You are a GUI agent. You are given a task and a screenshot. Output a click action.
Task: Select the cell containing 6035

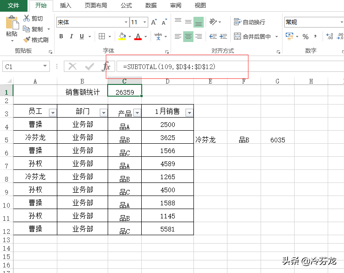(x=277, y=137)
